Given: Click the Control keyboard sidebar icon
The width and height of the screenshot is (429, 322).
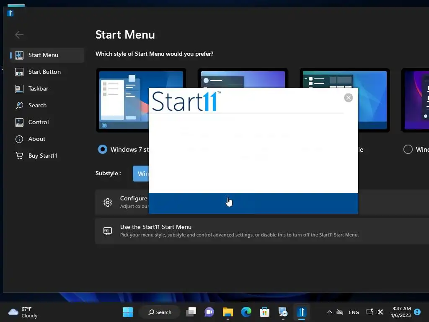Looking at the screenshot, I should (x=19, y=122).
